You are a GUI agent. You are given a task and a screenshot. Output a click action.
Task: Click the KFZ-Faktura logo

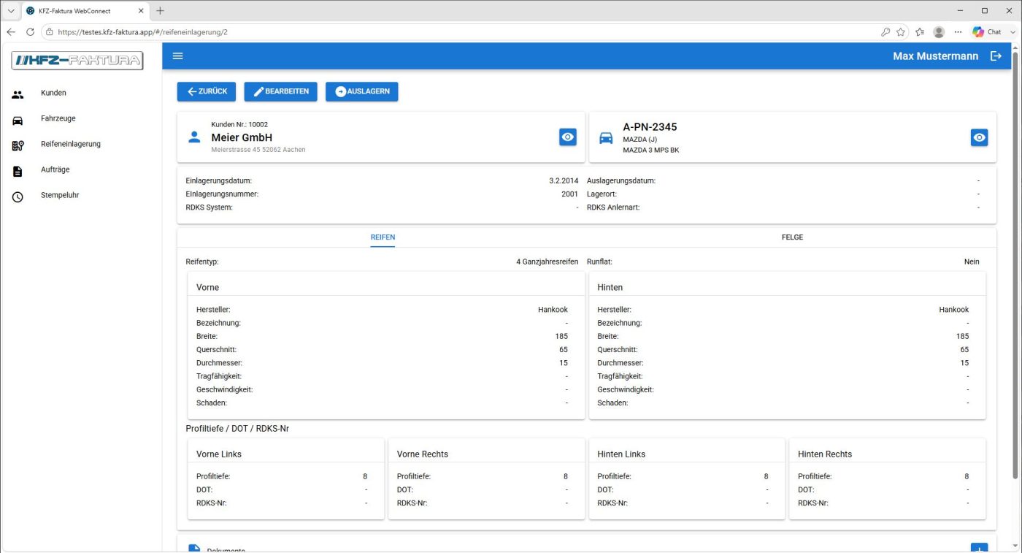pyautogui.click(x=77, y=61)
